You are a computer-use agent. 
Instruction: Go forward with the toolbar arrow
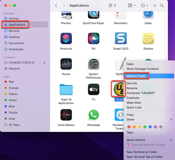pyautogui.click(x=64, y=5)
